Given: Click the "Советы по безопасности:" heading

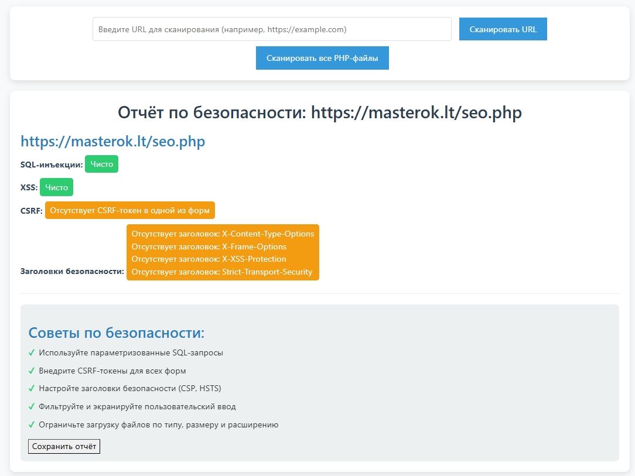Looking at the screenshot, I should coord(117,333).
